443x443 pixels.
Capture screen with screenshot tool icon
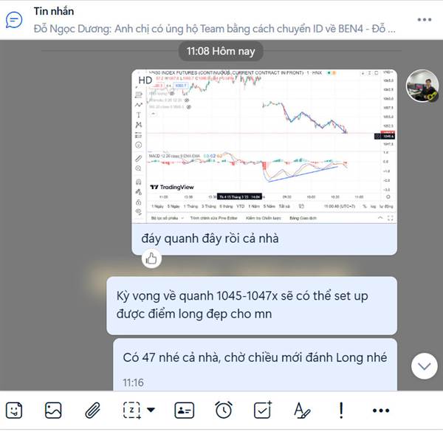[132, 411]
